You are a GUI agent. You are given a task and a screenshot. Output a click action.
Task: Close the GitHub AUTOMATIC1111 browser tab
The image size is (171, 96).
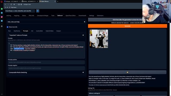tap(37, 1)
